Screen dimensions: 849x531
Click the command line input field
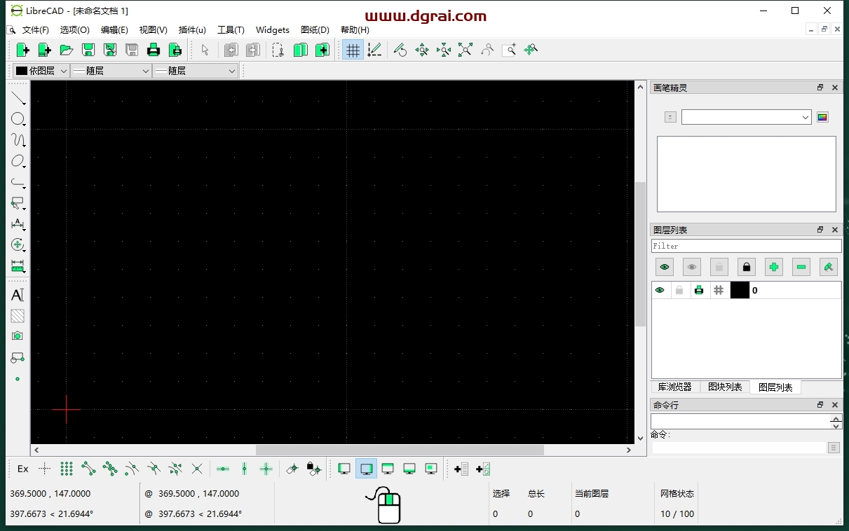pyautogui.click(x=740, y=448)
